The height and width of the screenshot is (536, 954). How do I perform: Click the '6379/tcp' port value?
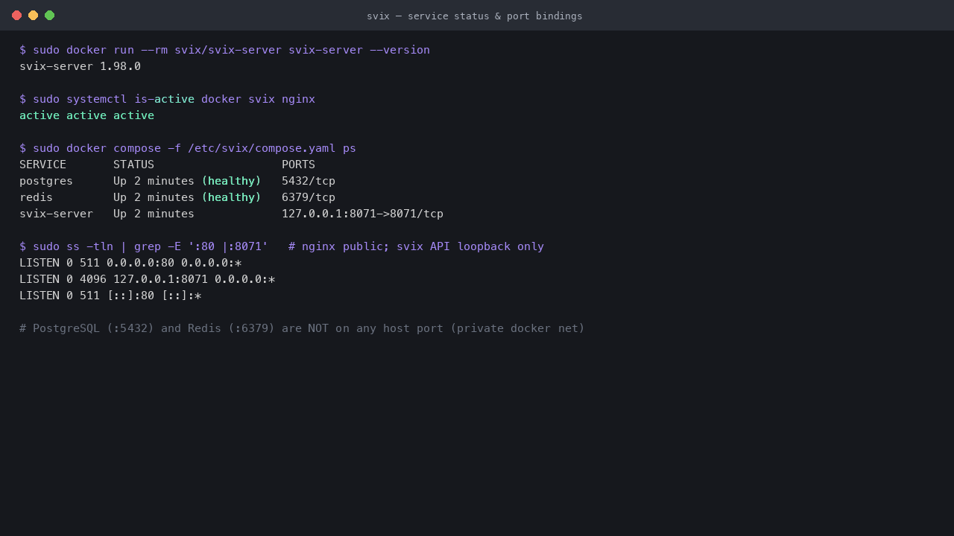pyautogui.click(x=309, y=197)
